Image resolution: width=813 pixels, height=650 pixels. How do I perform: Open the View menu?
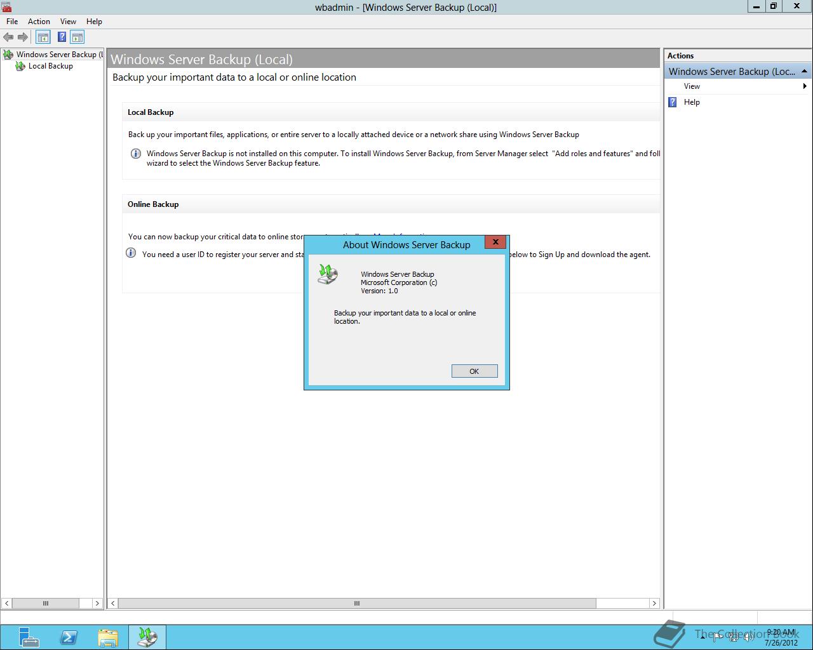tap(68, 22)
